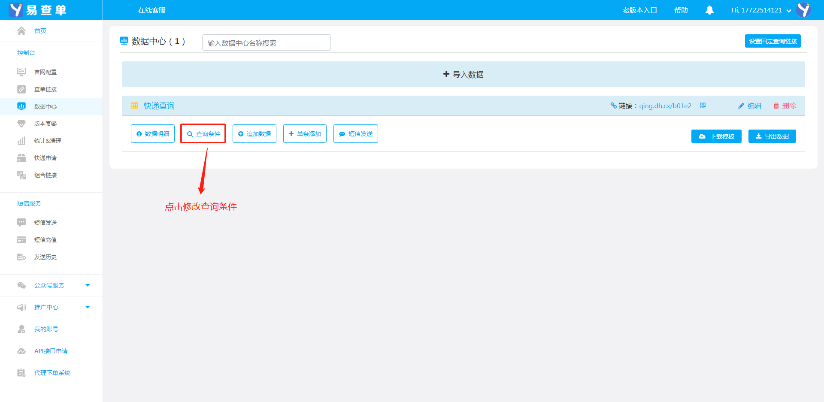
Task: Open the qing.dh.cx/b01e2 link
Action: tap(665, 106)
